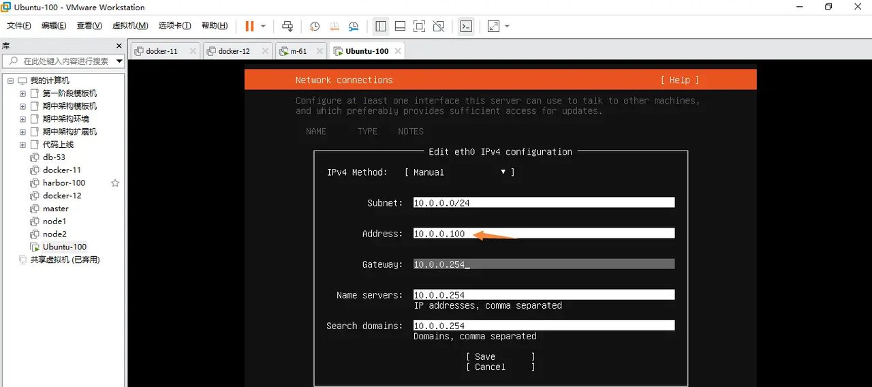Close the m-61 tab
This screenshot has width=872, height=387.
(321, 51)
